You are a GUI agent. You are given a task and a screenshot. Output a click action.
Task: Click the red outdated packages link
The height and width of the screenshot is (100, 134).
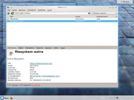[x=36, y=85]
